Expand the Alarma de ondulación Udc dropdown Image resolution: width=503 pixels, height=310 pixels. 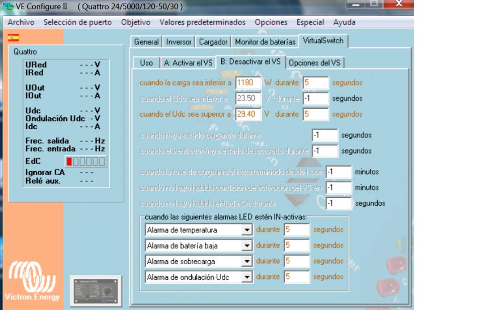(246, 277)
